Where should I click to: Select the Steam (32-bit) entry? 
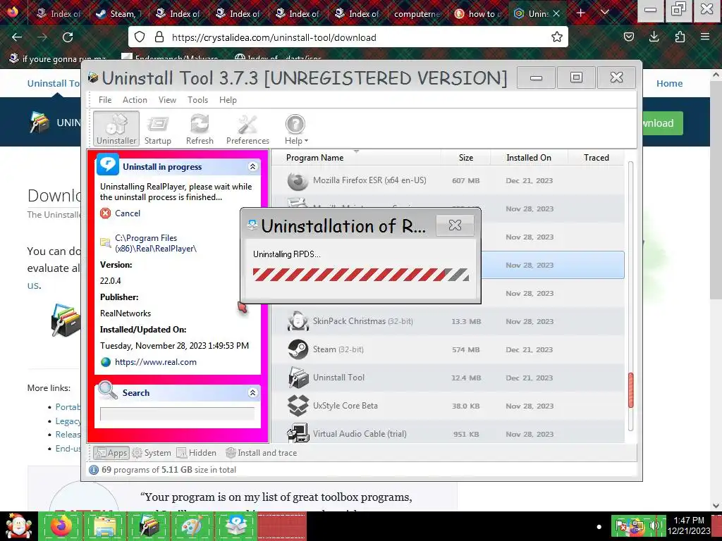(448, 349)
